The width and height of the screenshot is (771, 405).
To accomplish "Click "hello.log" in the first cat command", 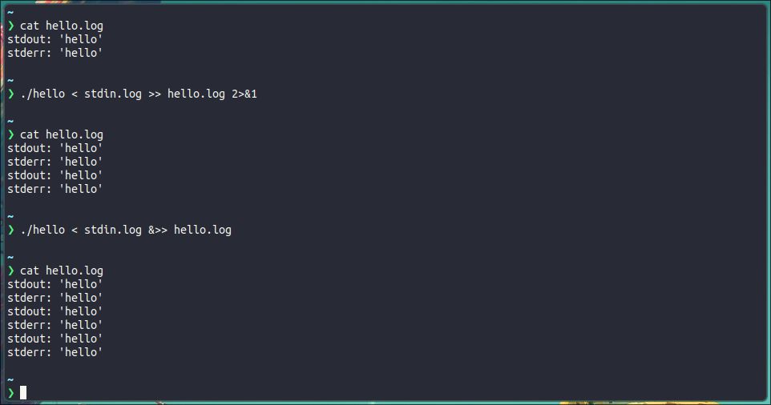I will (75, 26).
